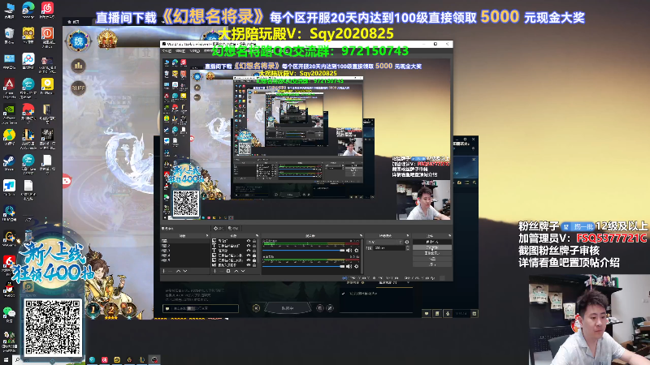Pop out the Sources dock with its header icon

point(257,235)
